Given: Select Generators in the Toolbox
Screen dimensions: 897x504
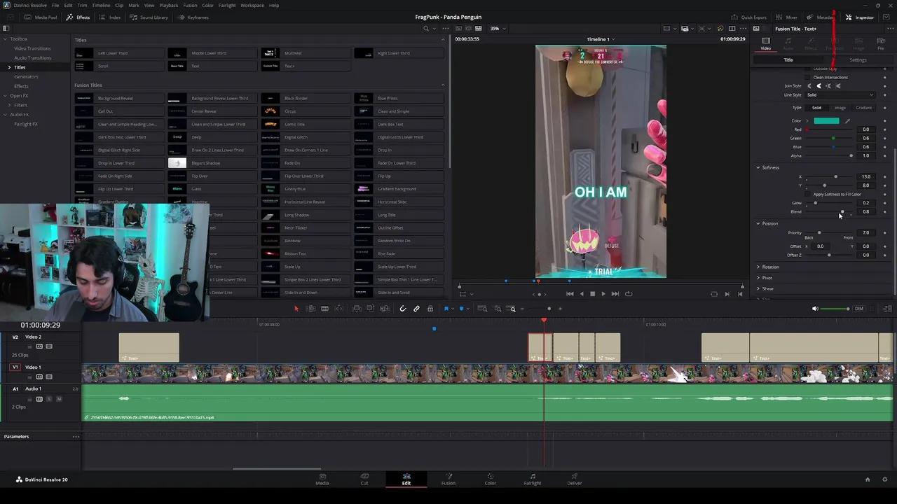Looking at the screenshot, I should coord(27,77).
